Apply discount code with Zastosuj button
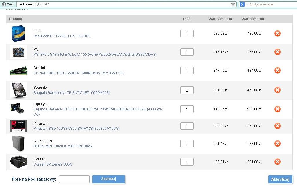Screen dimensions: 297x187 (109, 179)
